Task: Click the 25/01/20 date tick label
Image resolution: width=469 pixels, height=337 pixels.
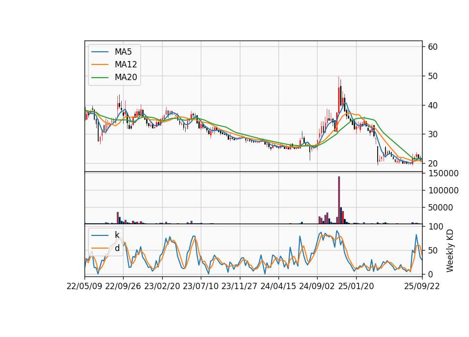Action: point(356,286)
